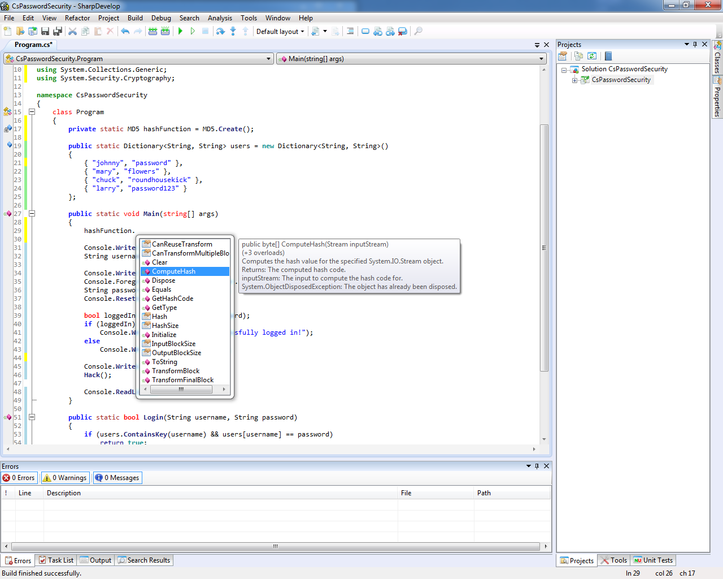
Task: Cut selection using the scissors icon
Action: point(73,31)
